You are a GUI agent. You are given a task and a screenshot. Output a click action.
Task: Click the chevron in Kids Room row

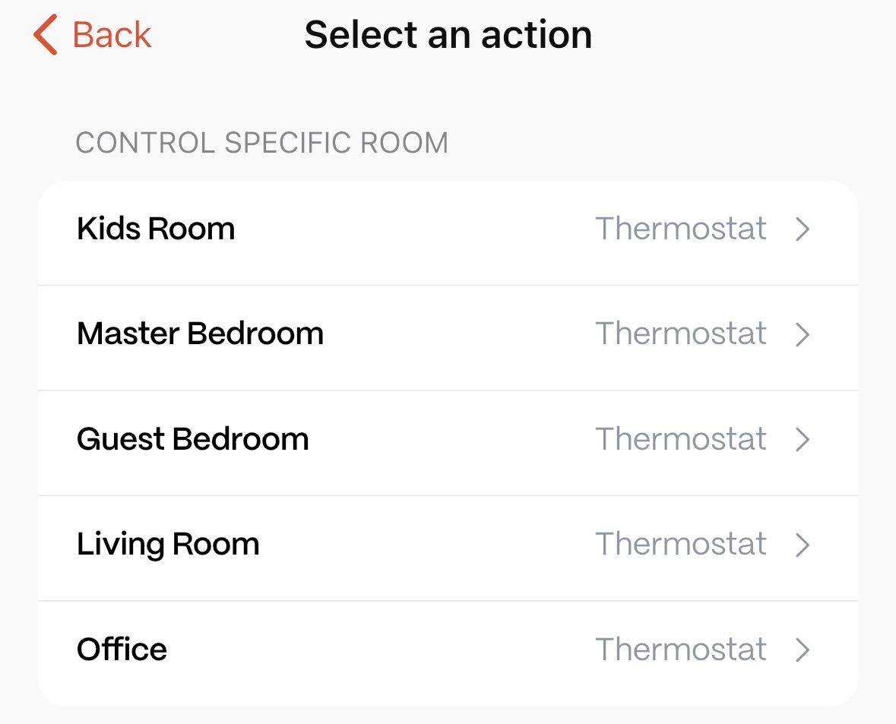click(803, 229)
